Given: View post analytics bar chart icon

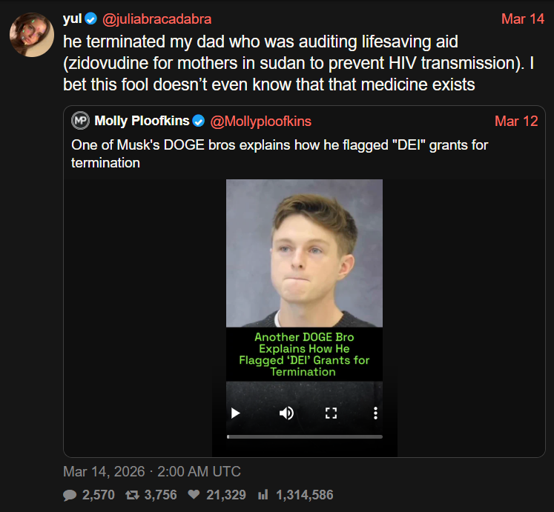Looking at the screenshot, I should coord(262,494).
